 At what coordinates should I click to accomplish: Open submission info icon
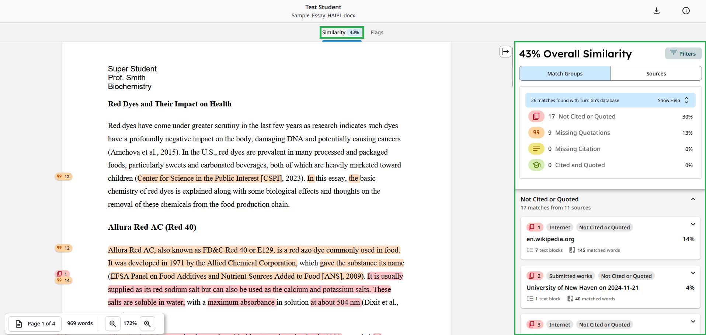pyautogui.click(x=686, y=11)
